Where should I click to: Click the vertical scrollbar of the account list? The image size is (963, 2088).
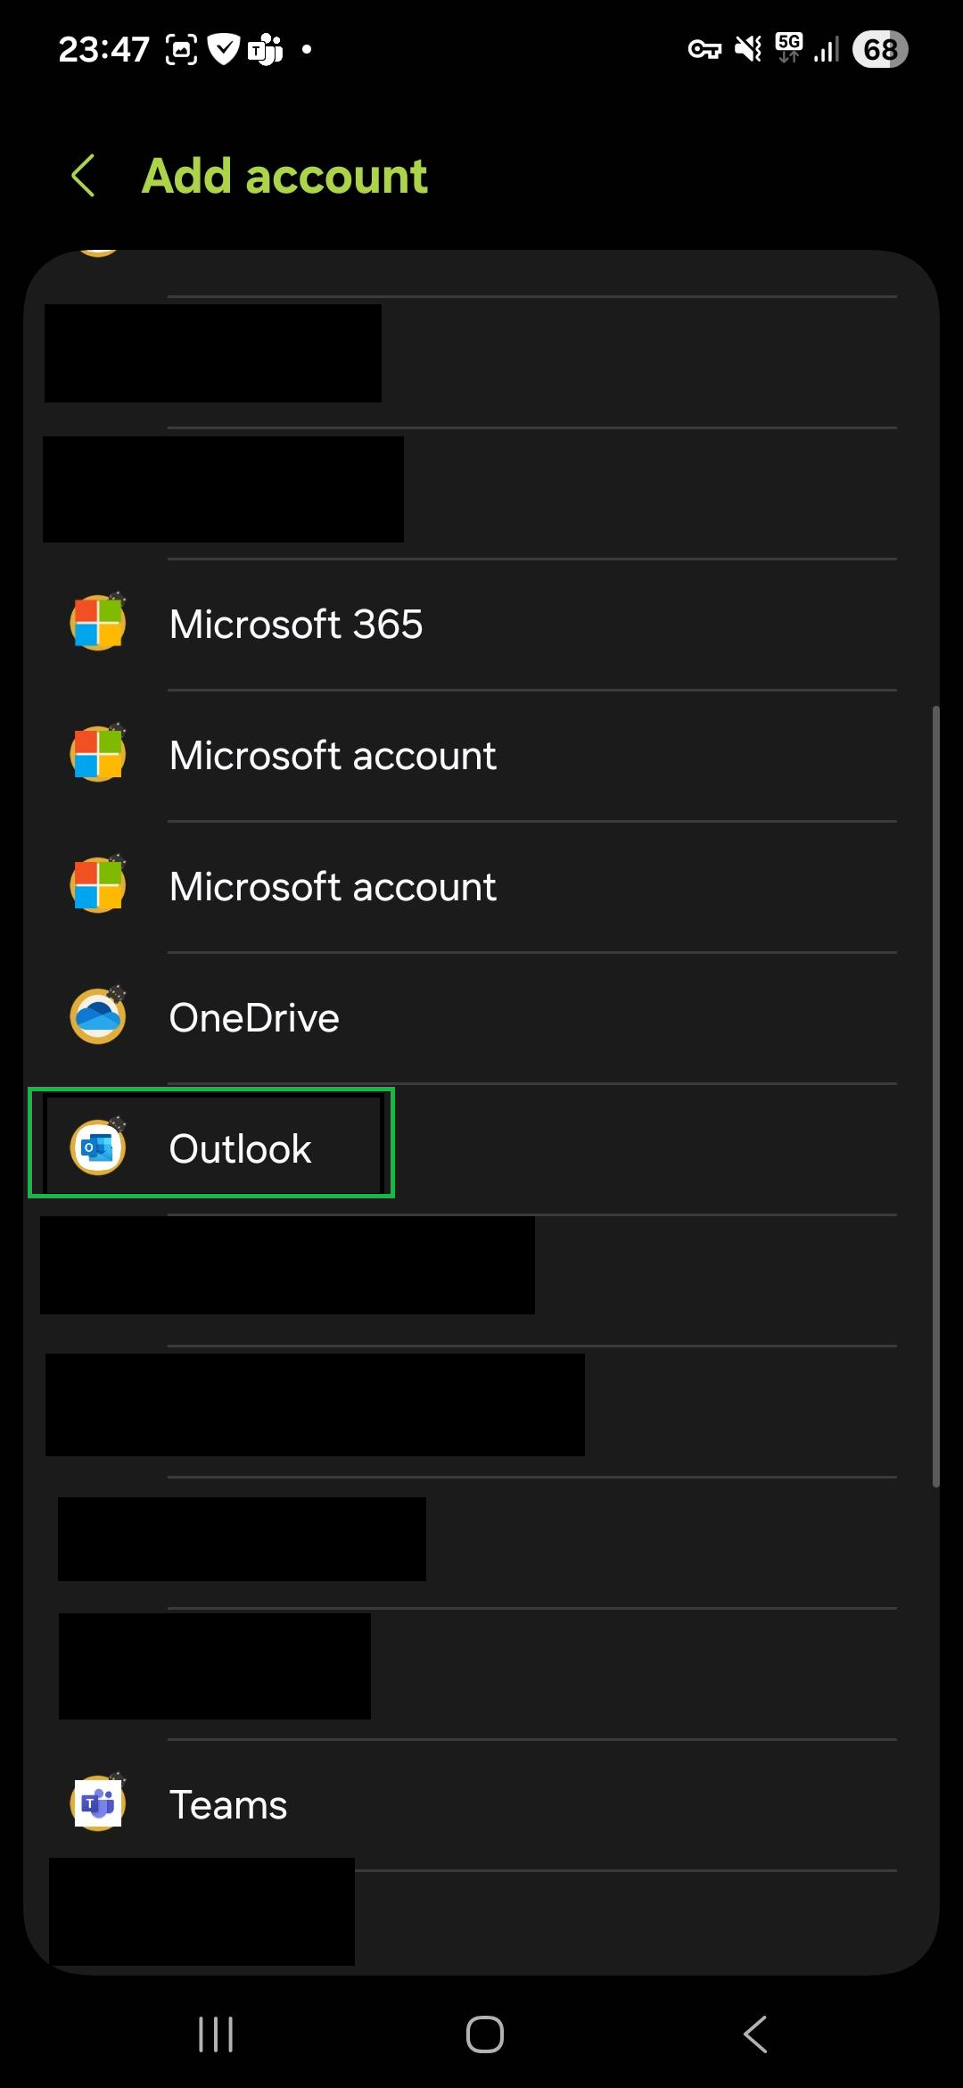[935, 1097]
